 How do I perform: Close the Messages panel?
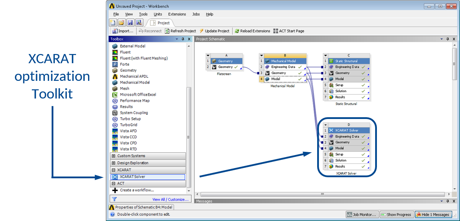pyautogui.click(x=454, y=201)
